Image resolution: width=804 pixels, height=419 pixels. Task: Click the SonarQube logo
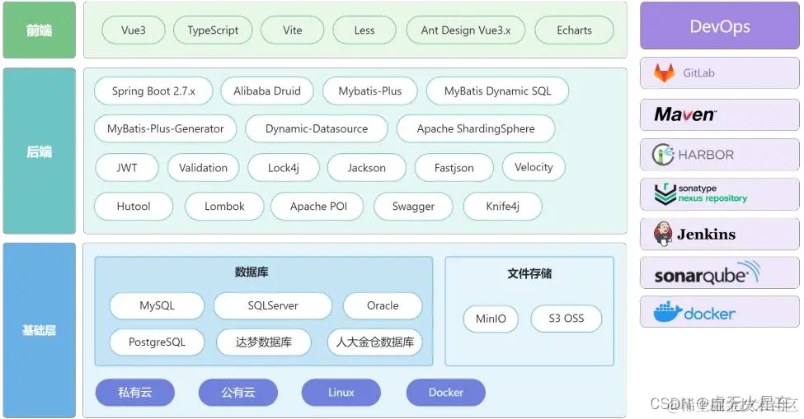click(707, 273)
